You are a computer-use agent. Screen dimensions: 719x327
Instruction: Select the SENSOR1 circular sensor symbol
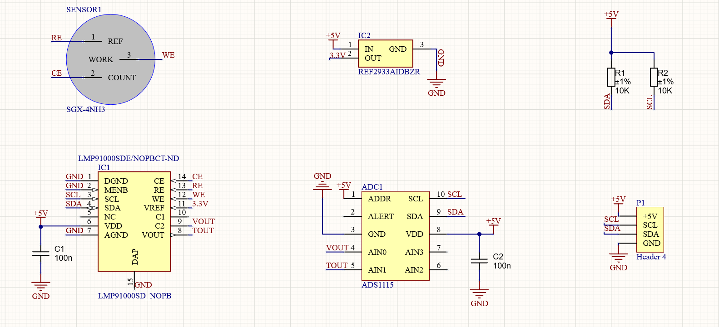click(x=111, y=60)
